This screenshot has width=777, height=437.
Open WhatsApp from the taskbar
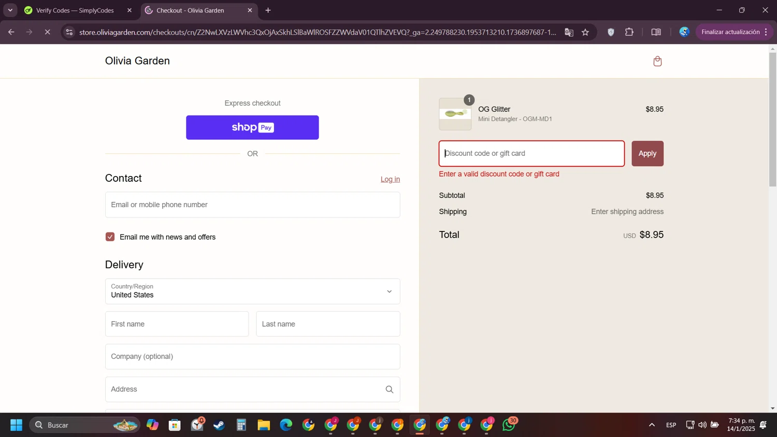[x=509, y=425]
